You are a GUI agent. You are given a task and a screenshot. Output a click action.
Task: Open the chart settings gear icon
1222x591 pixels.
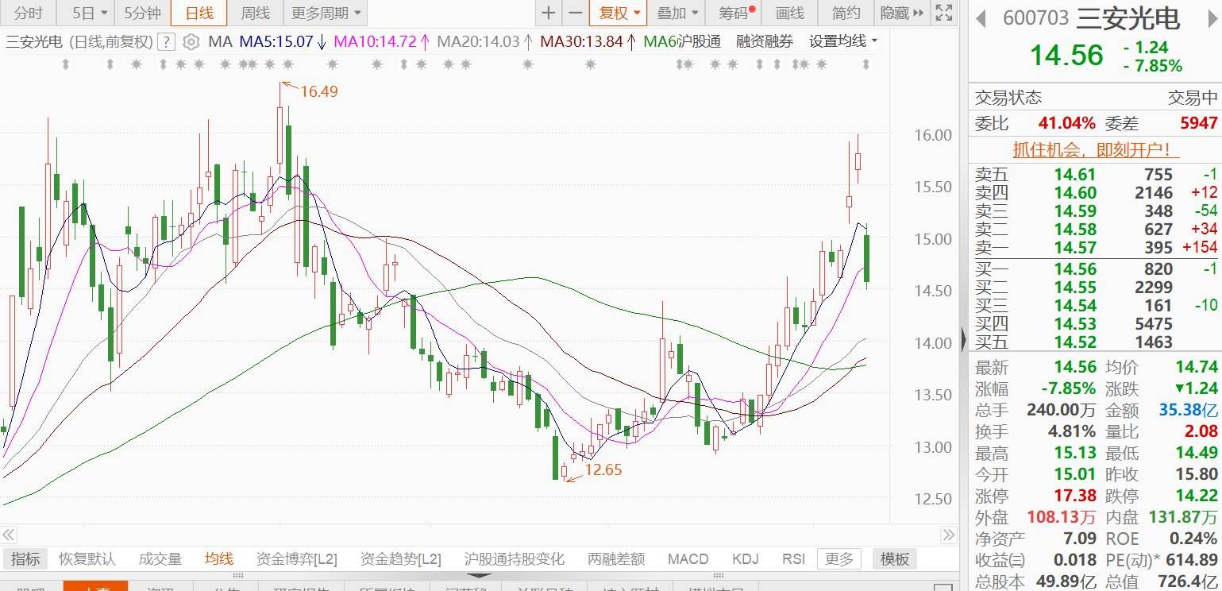click(x=191, y=41)
